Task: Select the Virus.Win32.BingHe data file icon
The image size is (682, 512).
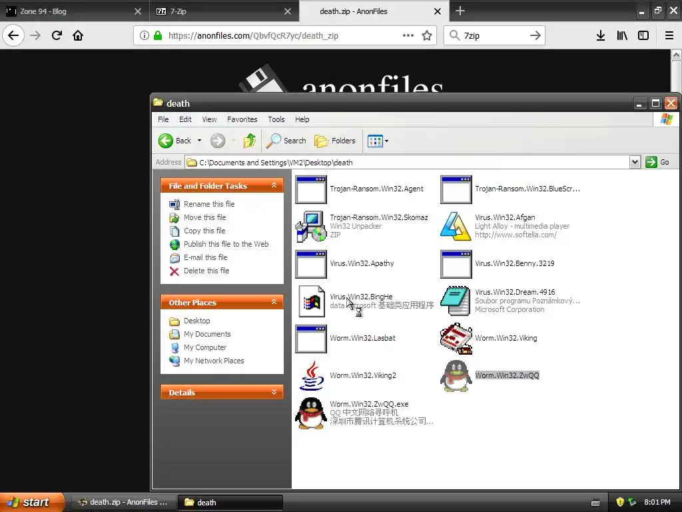Action: [312, 301]
